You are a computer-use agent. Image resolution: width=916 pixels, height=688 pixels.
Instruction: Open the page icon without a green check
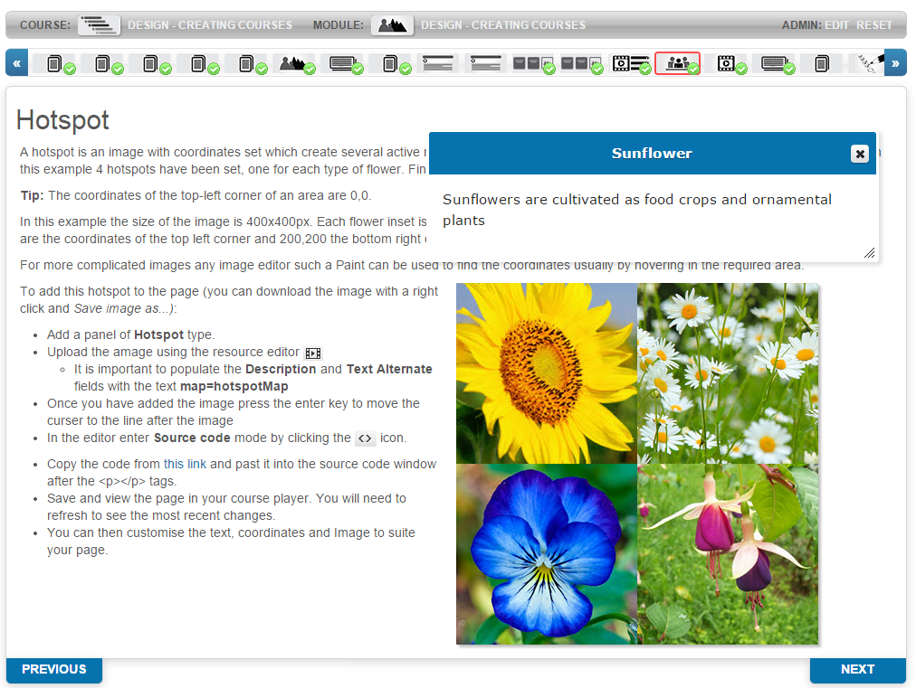tap(822, 63)
